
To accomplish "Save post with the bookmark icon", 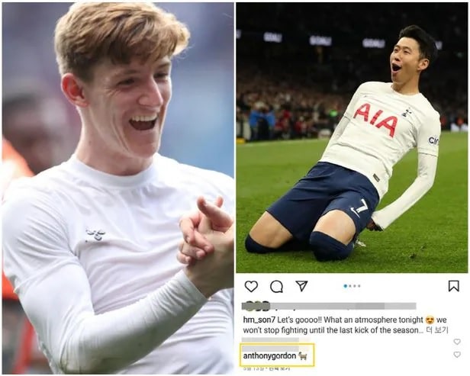I will click(x=454, y=286).
